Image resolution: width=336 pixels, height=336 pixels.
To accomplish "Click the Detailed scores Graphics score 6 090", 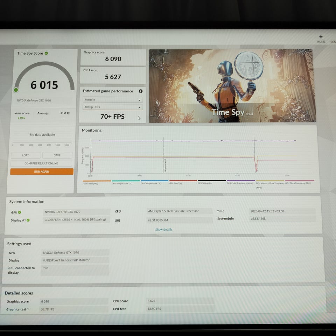I will tap(74, 301).
